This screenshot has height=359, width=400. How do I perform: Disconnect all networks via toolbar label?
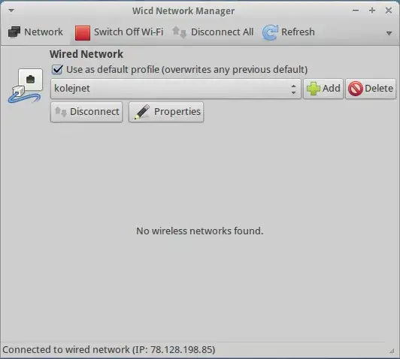tap(223, 32)
